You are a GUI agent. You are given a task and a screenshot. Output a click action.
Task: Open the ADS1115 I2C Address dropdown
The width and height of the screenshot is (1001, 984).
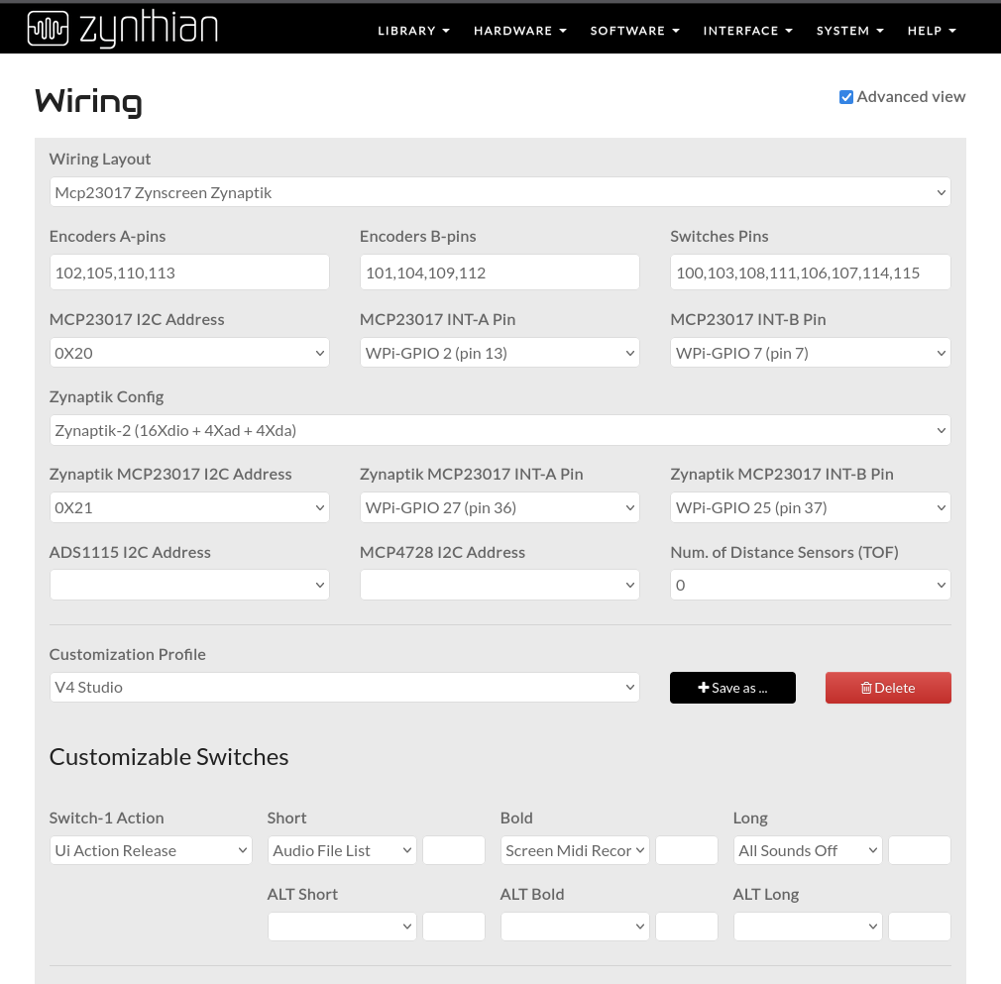coord(189,585)
